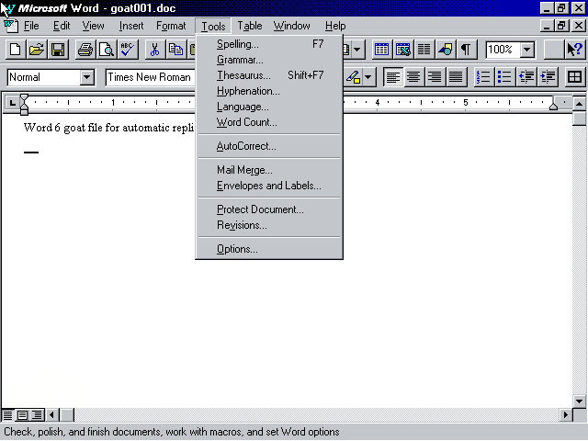The height and width of the screenshot is (441, 588).
Task: Open the Edit menu
Action: [x=62, y=26]
